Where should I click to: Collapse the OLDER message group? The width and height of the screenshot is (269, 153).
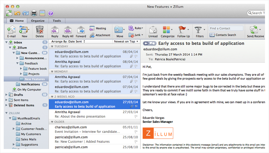pyautogui.click(x=52, y=122)
